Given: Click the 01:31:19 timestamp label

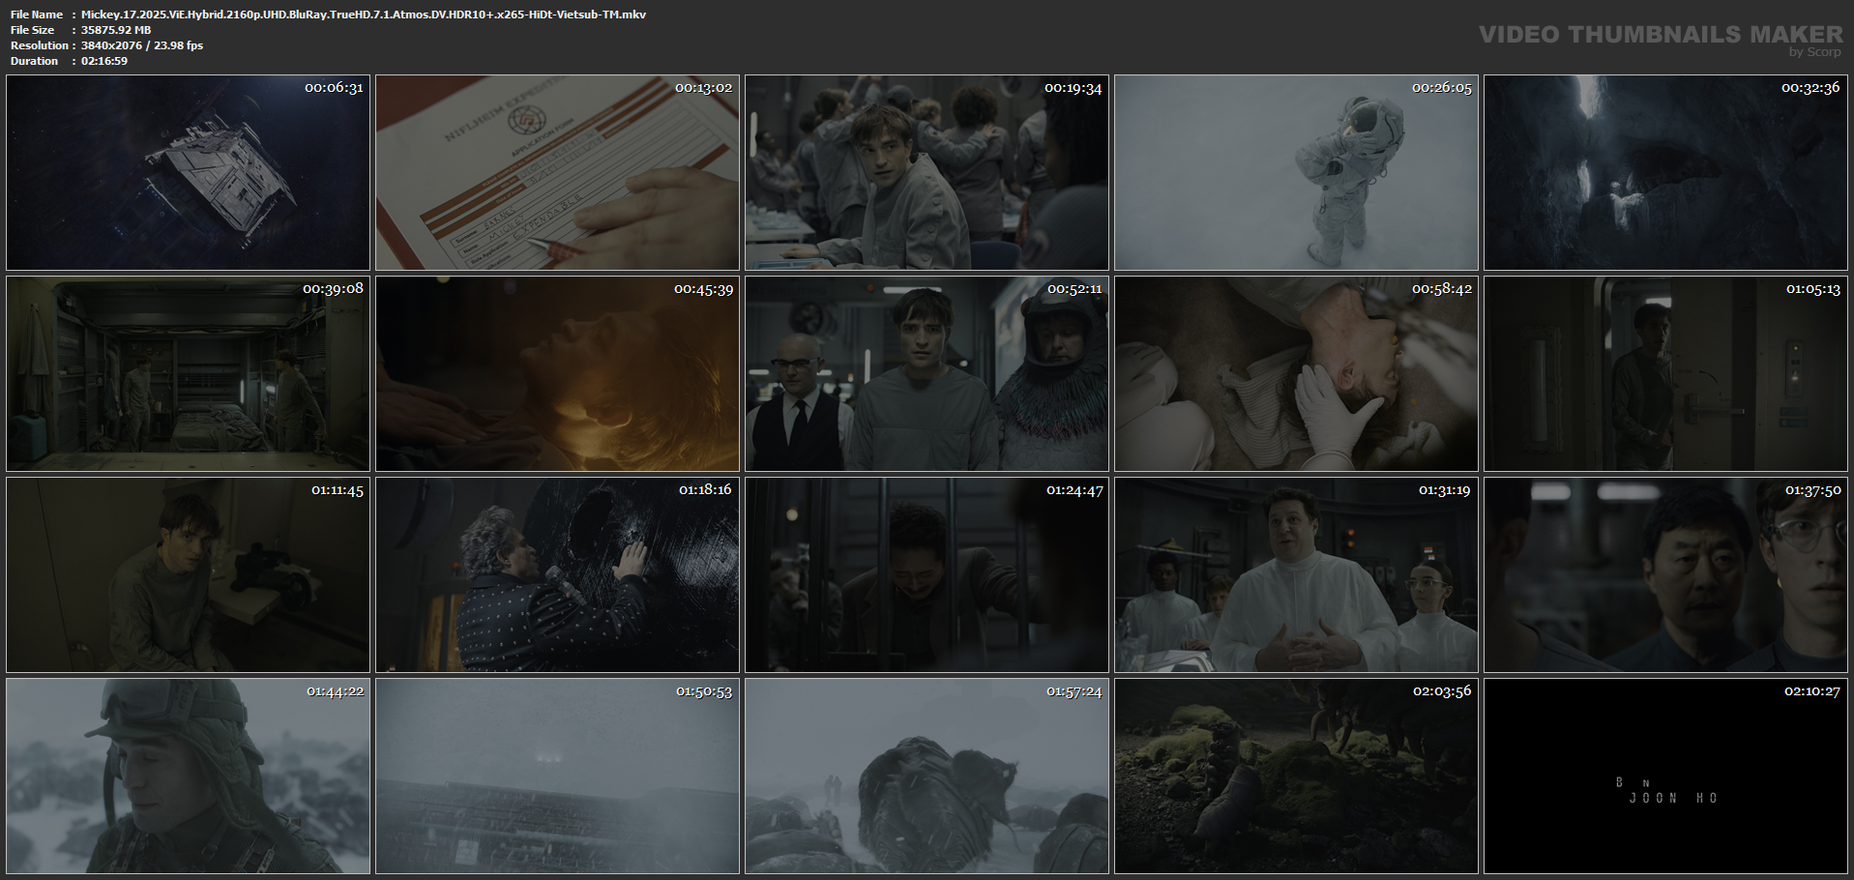Looking at the screenshot, I should click(x=1444, y=489).
